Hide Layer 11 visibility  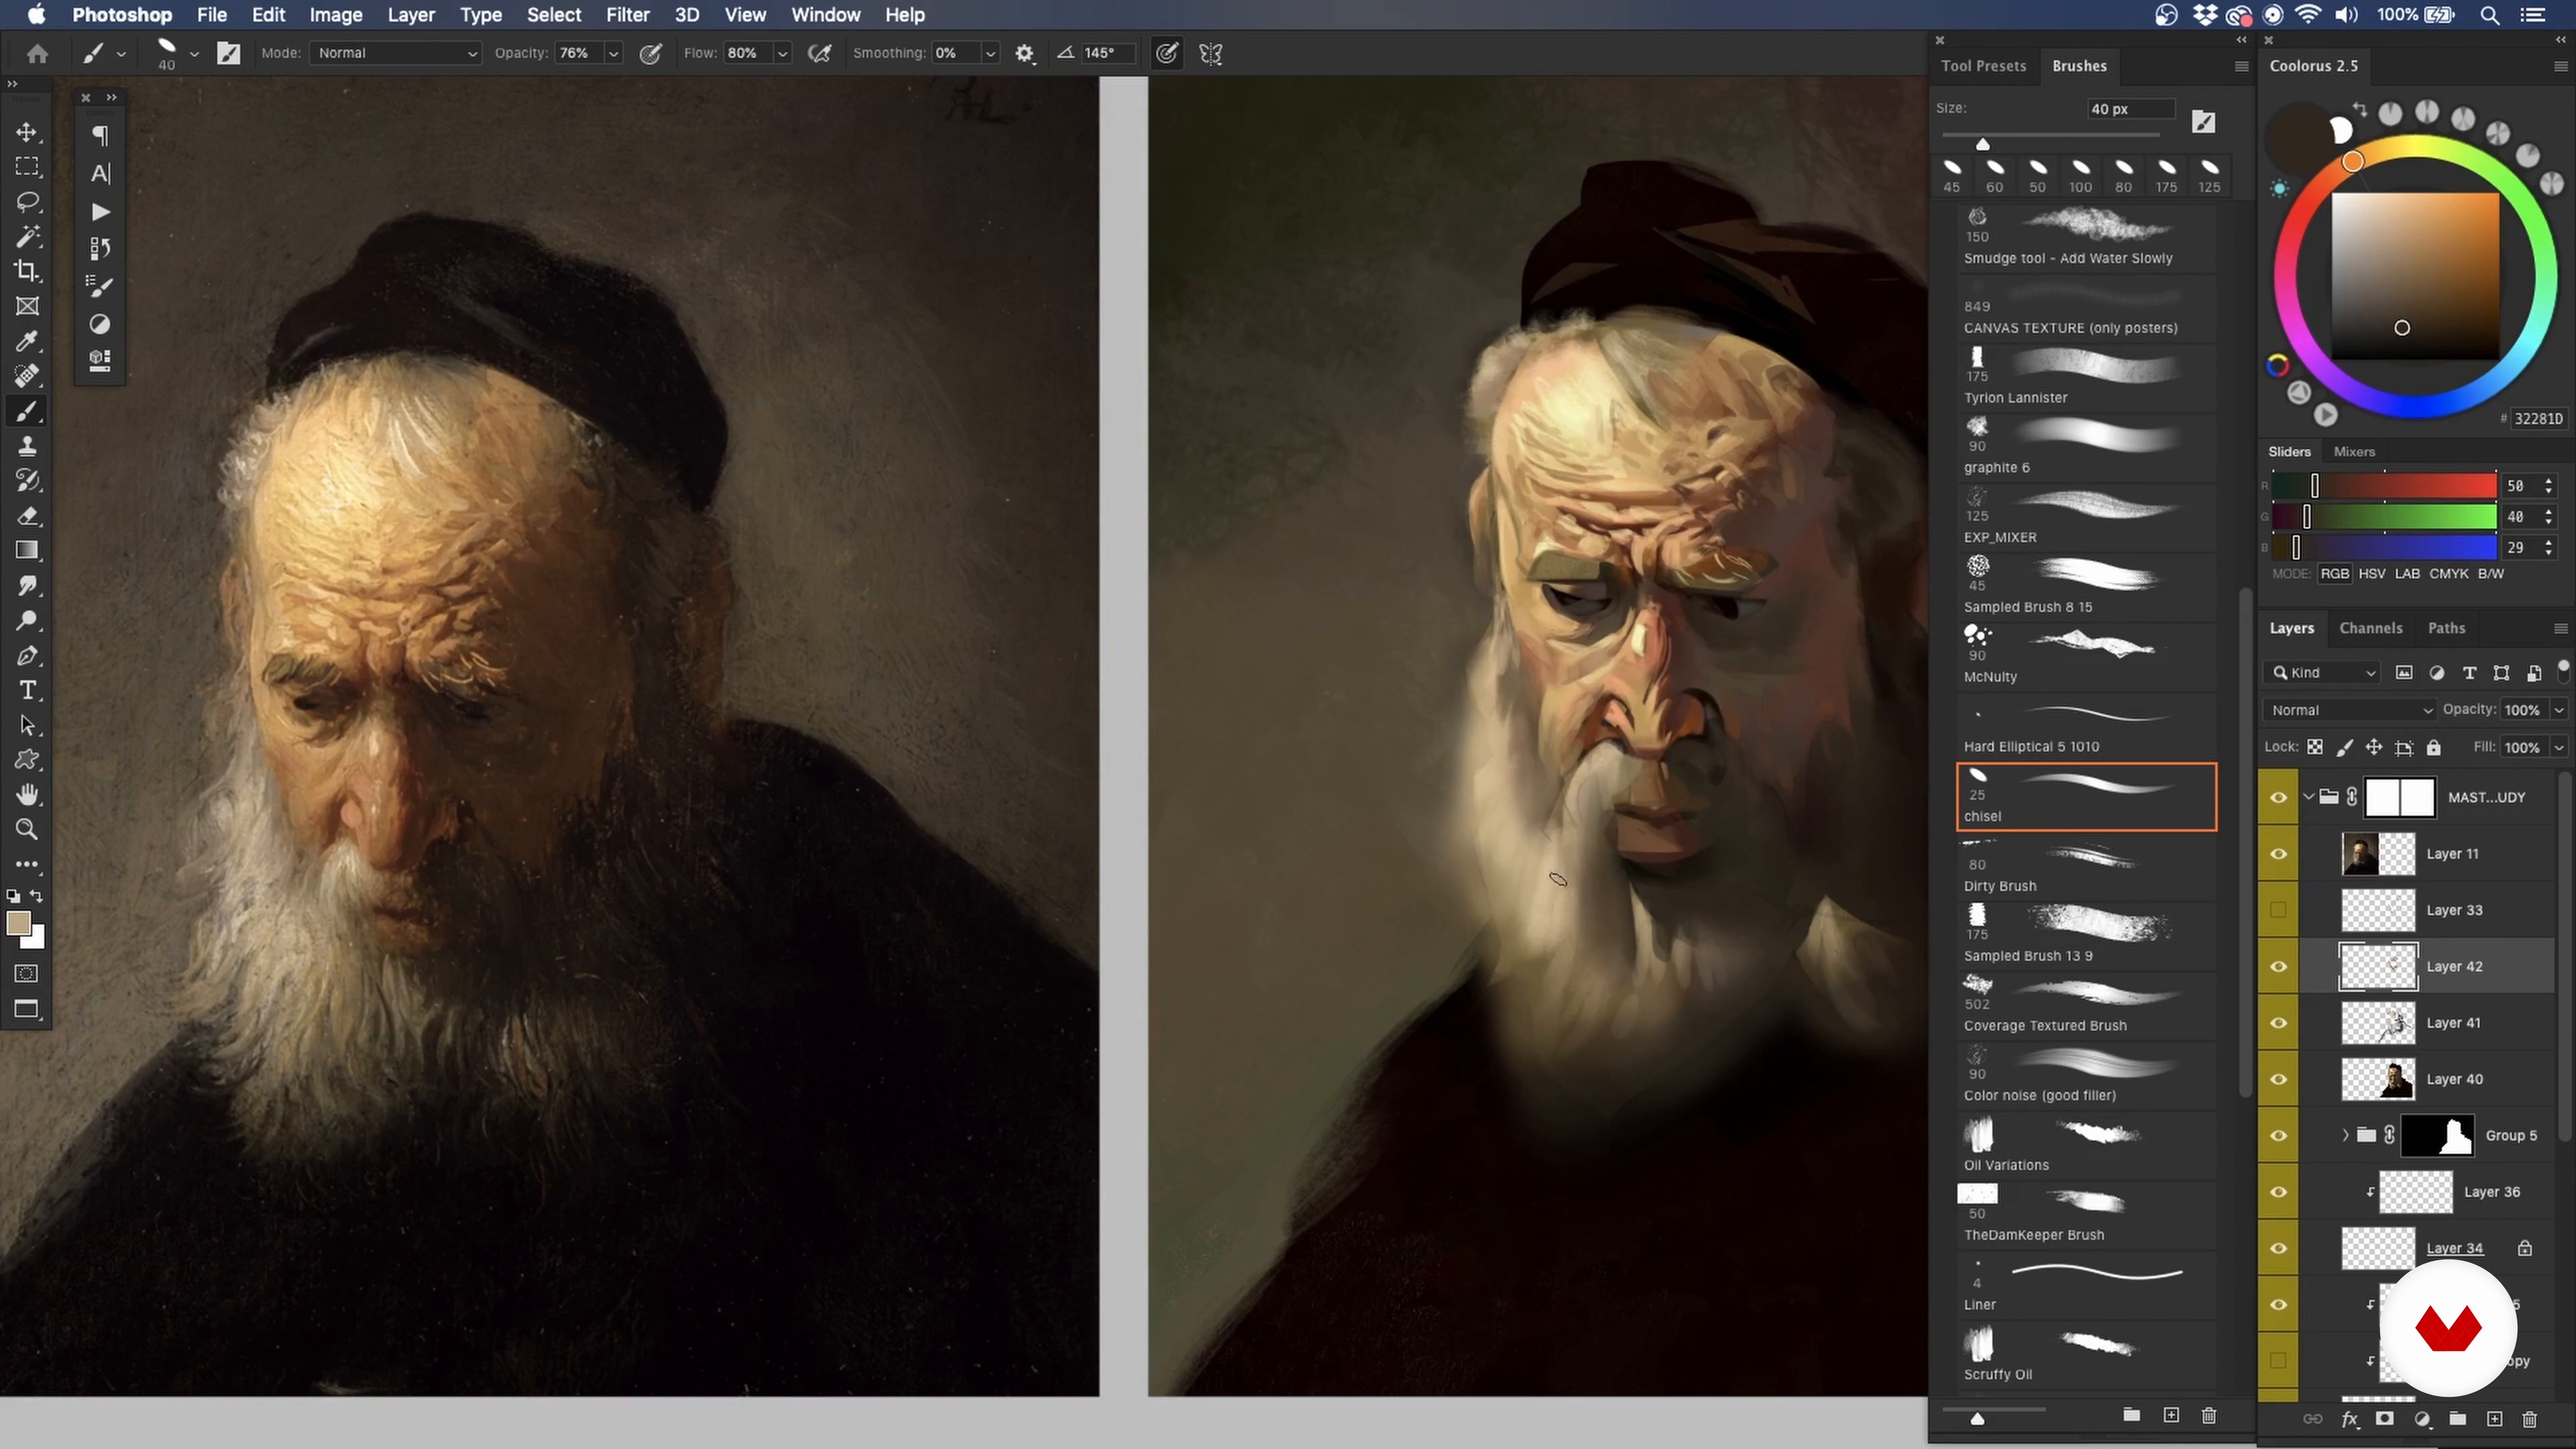[x=2278, y=854]
